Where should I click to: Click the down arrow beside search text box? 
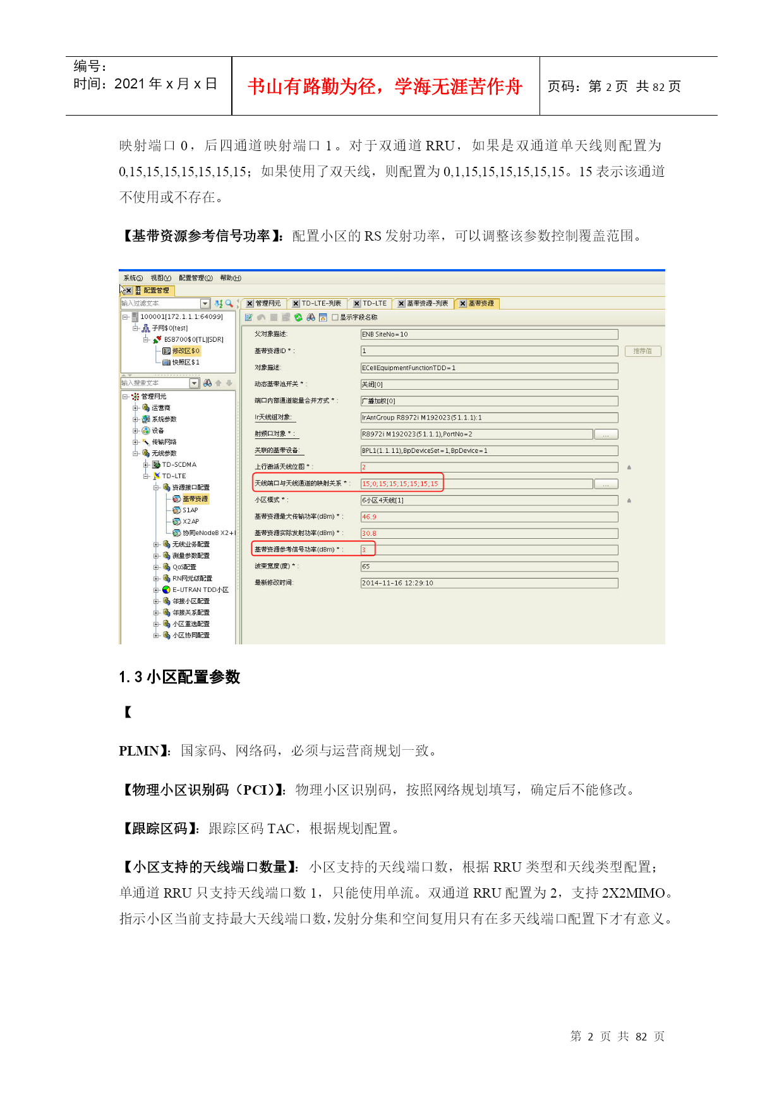(229, 383)
